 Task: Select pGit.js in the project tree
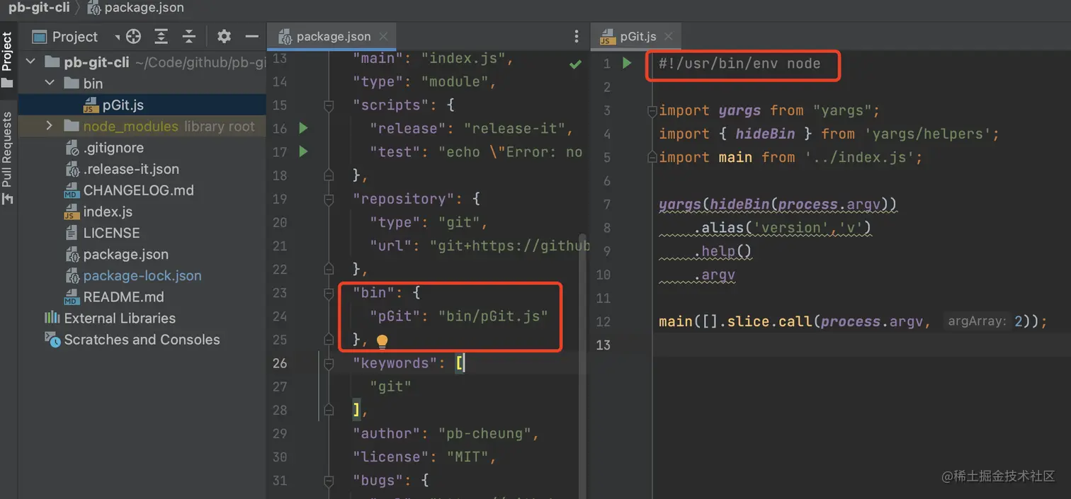coord(123,105)
